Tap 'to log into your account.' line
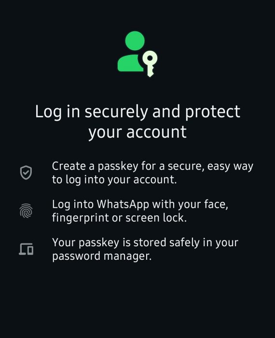275x338 pixels. [114, 180]
